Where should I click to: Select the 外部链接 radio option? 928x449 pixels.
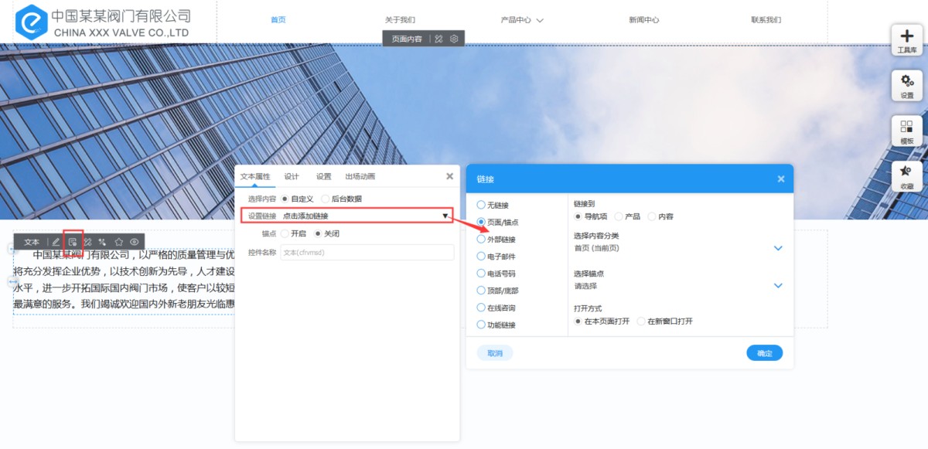[x=481, y=239]
